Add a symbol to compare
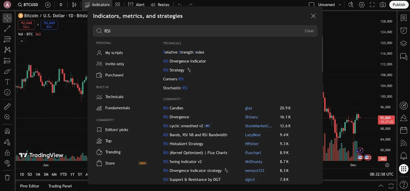Screen dimensions: 410x191 pos(48,5)
